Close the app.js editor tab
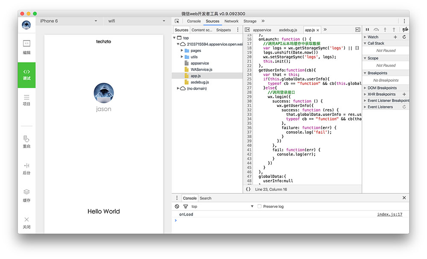This screenshot has width=427, height=259. coord(318,30)
